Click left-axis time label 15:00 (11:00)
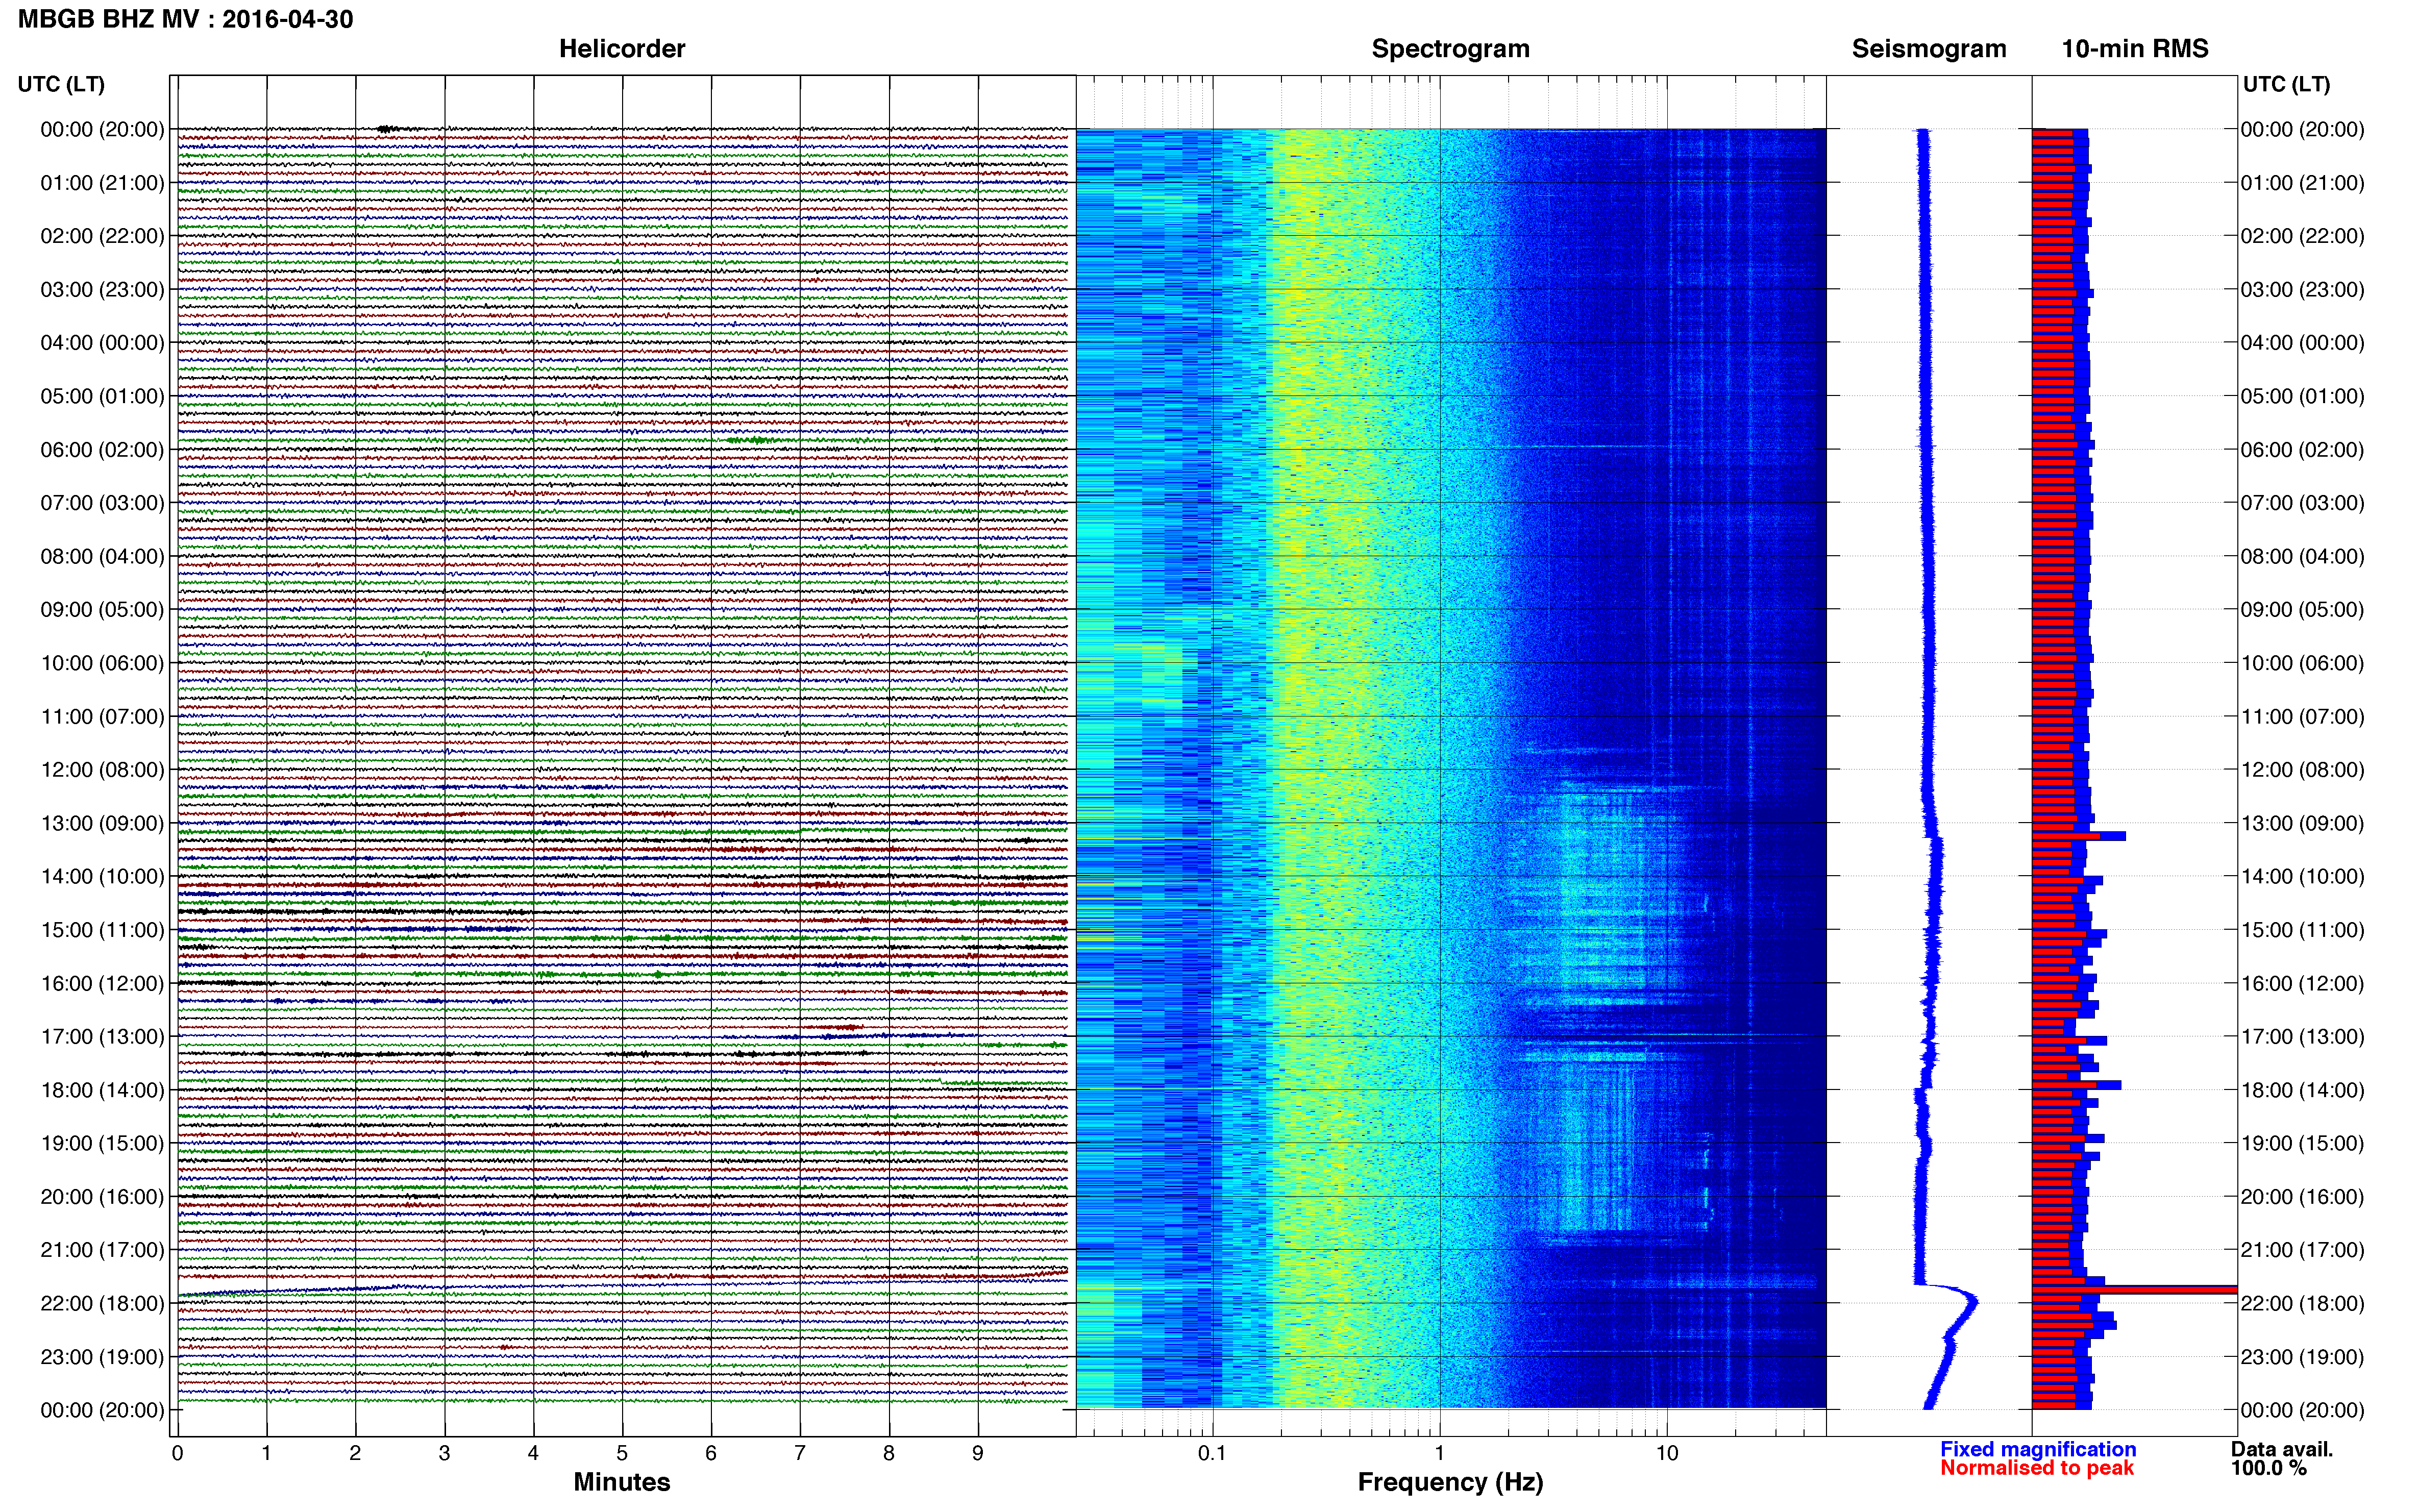2419x1512 pixels. (x=102, y=930)
